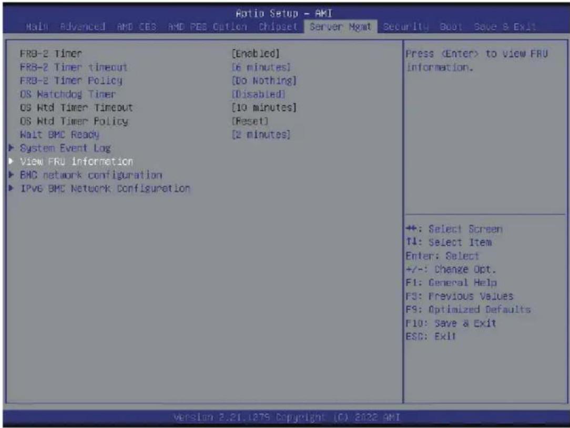The width and height of the screenshot is (570, 428).
Task: Select the FRB-2 Timer setting
Action: point(51,54)
